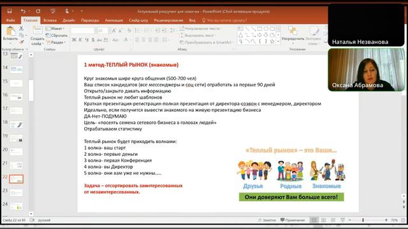Image resolution: width=408 pixels, height=229 pixels.
Task: Open the font color dropdown arrow
Action: click(131, 39)
